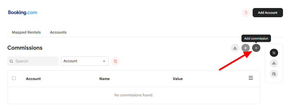The height and width of the screenshot is (109, 287).
Task: Switch to the Mapped Rentals tab
Action: (26, 32)
